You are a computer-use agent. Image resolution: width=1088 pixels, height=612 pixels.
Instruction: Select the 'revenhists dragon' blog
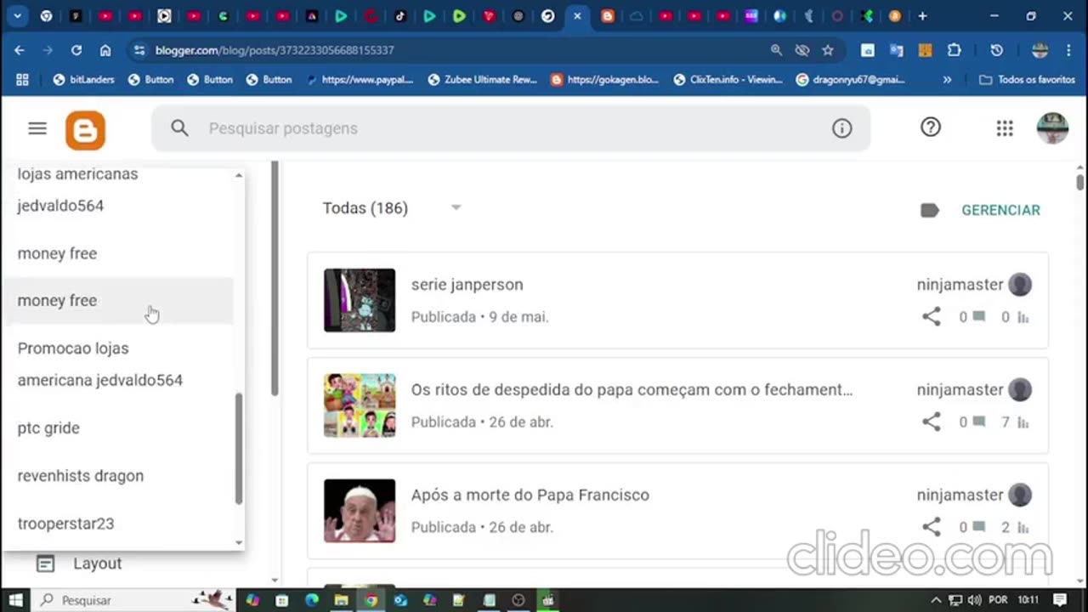click(117, 476)
